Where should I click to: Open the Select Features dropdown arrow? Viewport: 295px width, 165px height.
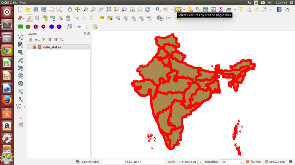[x=184, y=9]
